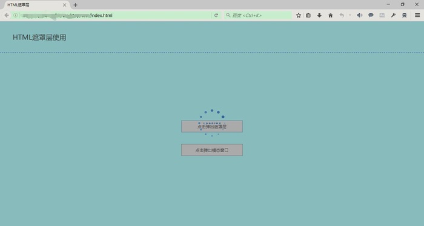Open the chat bubble icon

point(371,15)
